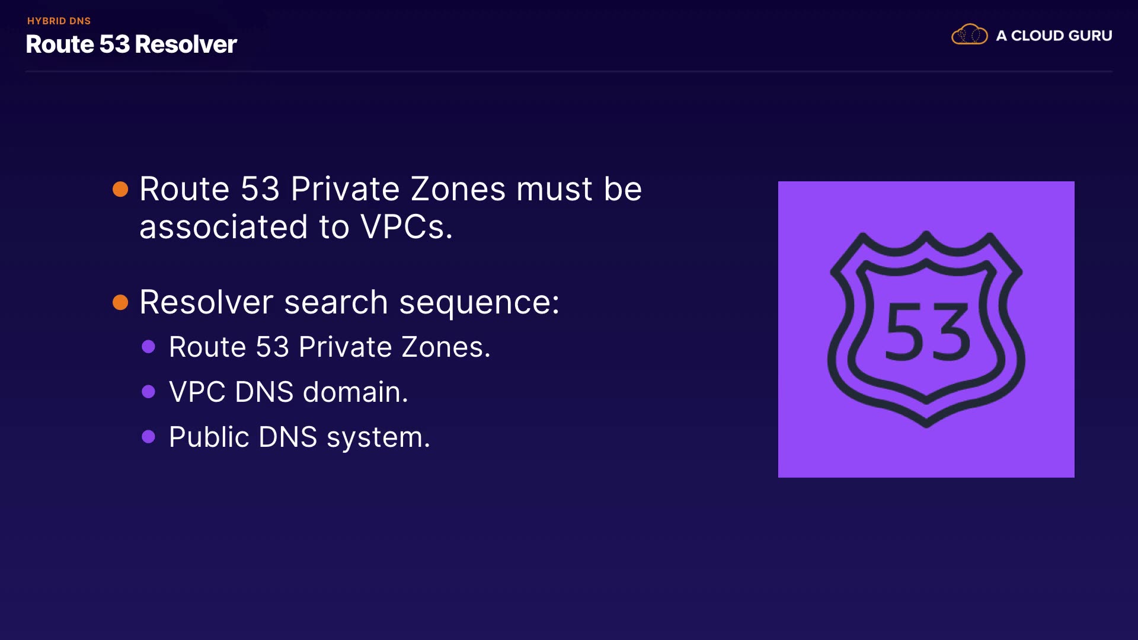Click orange bullet beside 'Route 53 Private Zones must be'
The image size is (1138, 640).
pyautogui.click(x=120, y=189)
